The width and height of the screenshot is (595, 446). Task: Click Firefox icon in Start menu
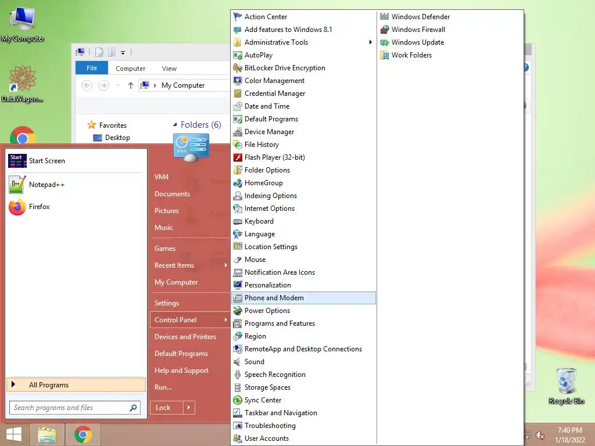click(x=17, y=207)
